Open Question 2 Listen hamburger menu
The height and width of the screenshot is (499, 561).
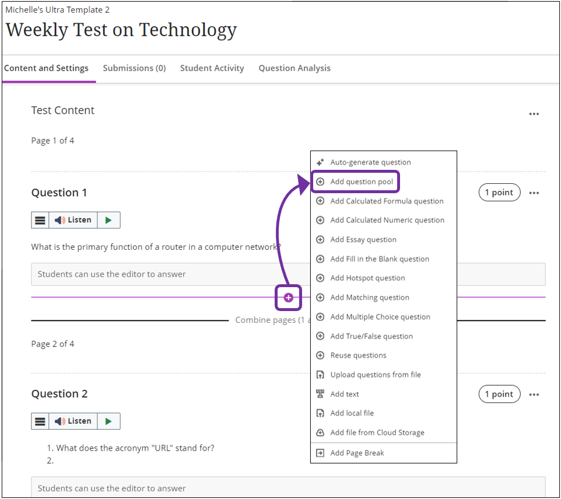40,421
